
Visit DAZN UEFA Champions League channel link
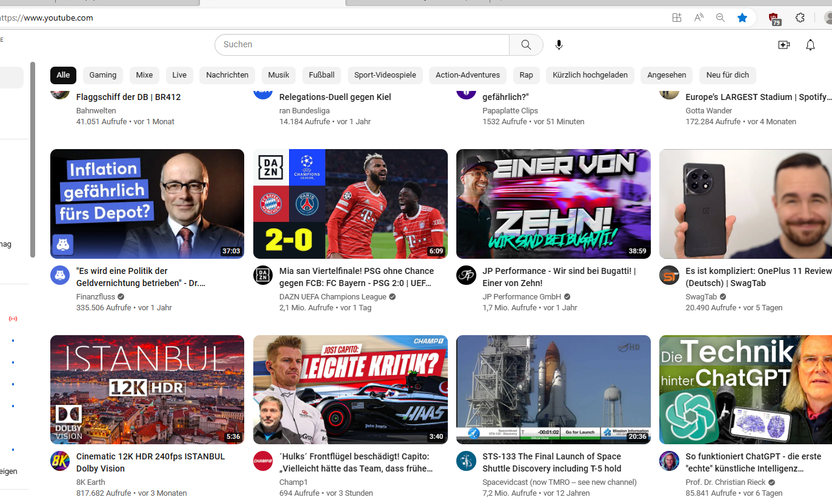point(333,296)
